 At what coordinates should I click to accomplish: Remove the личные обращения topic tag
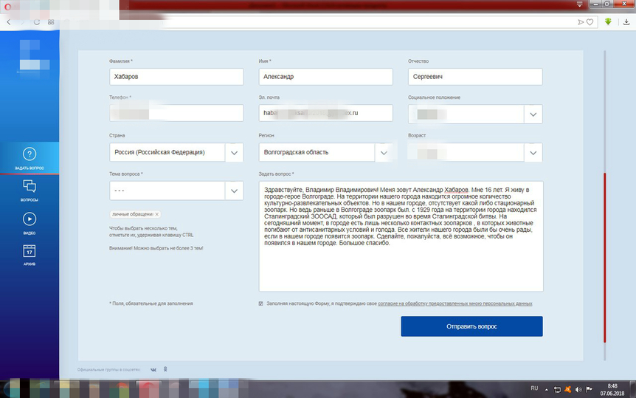(x=157, y=214)
